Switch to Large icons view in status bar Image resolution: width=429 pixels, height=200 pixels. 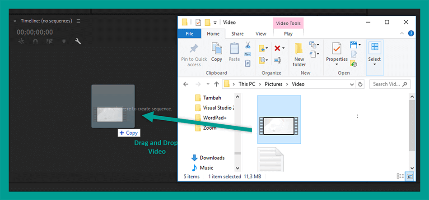[410, 176]
